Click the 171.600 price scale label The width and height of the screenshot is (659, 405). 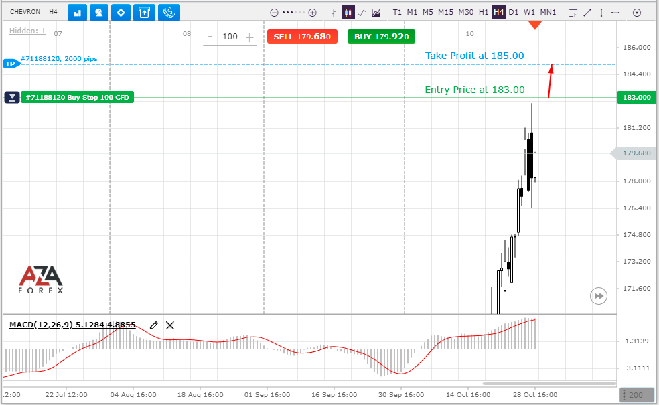click(x=636, y=289)
